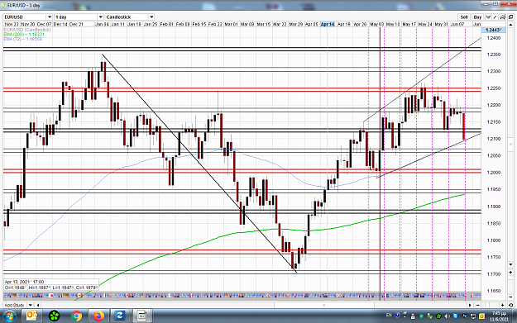This screenshot has height=323, width=517.
Task: Click the EMA (72) legend label
Action: point(23,39)
